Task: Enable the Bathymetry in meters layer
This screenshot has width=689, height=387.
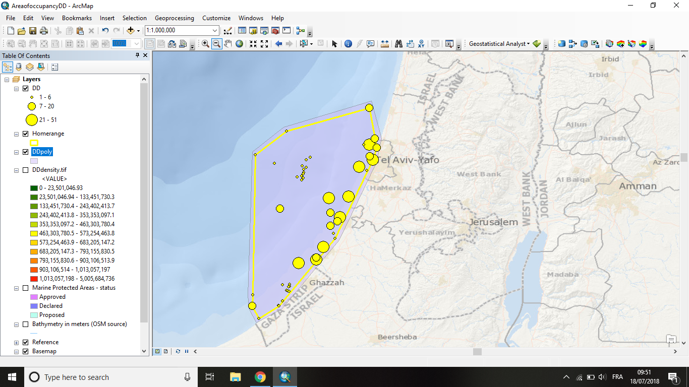Action: [26, 324]
